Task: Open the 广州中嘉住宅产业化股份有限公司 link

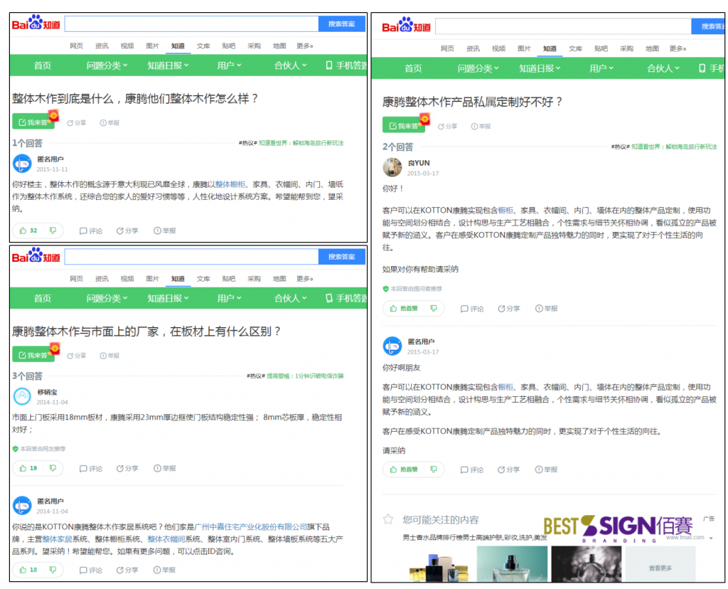Action: pyautogui.click(x=251, y=526)
